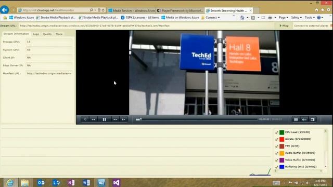
Task: Switch to the Player Framework by Microsoft tab
Action: click(180, 10)
